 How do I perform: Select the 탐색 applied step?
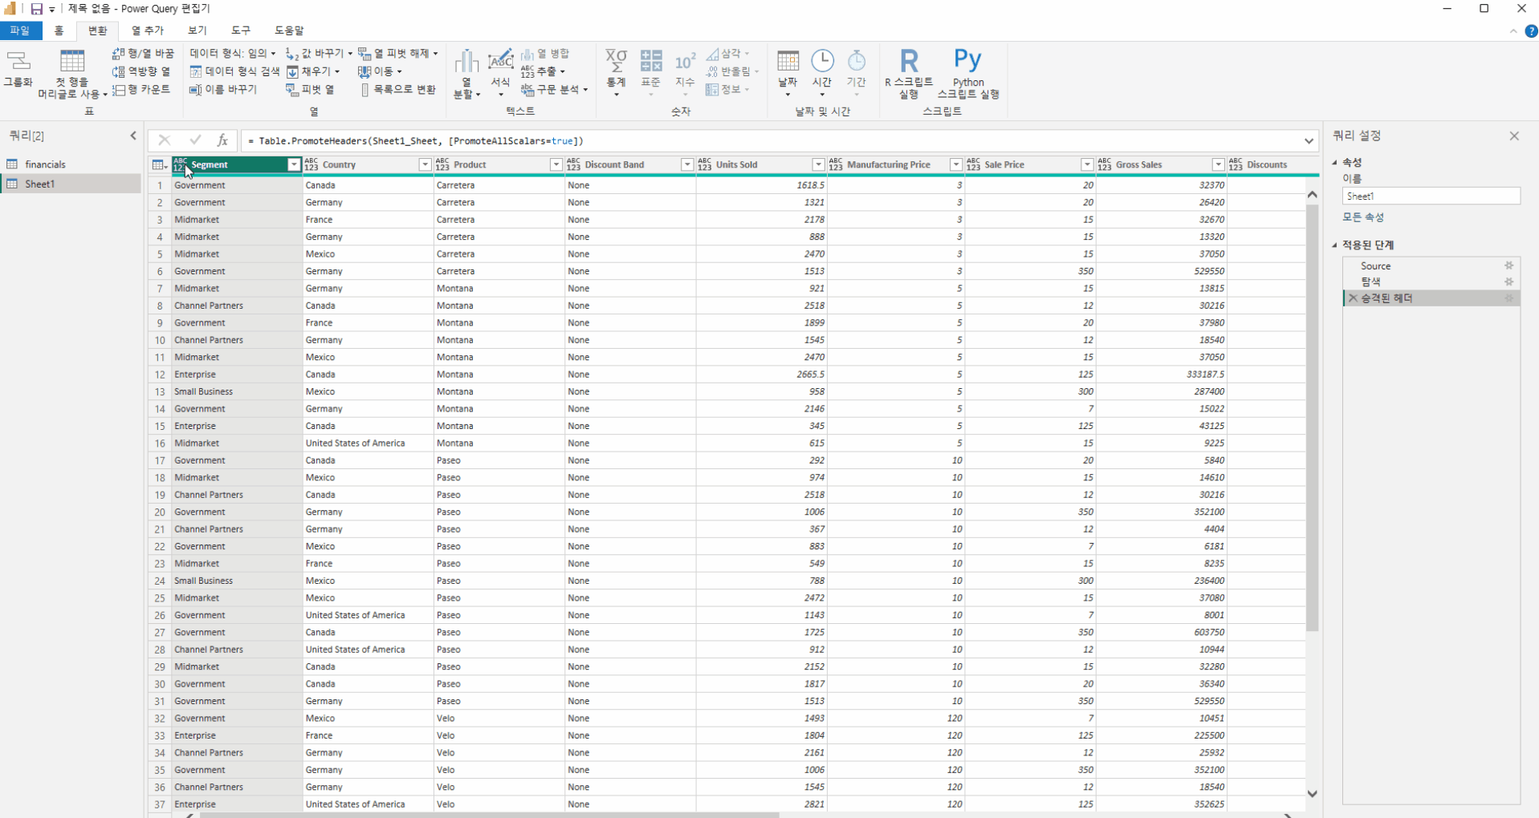pyautogui.click(x=1431, y=282)
